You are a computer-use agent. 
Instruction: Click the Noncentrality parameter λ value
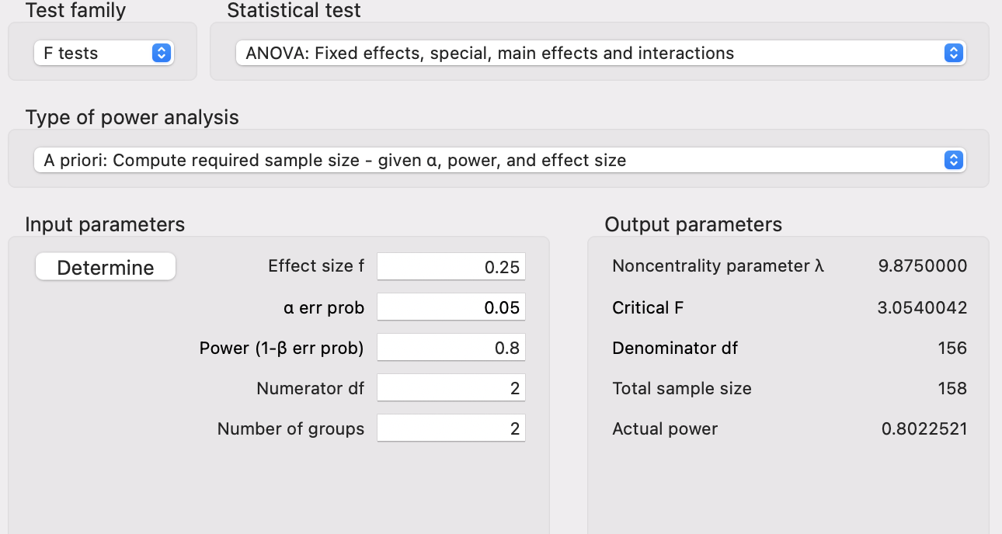(923, 266)
